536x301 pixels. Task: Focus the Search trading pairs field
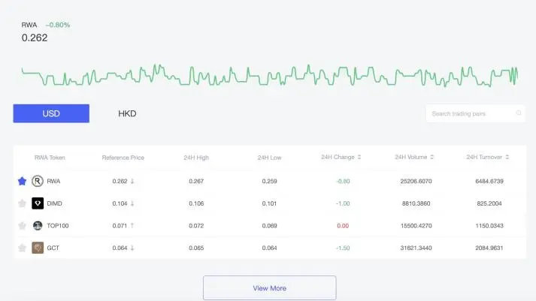pyautogui.click(x=470, y=114)
